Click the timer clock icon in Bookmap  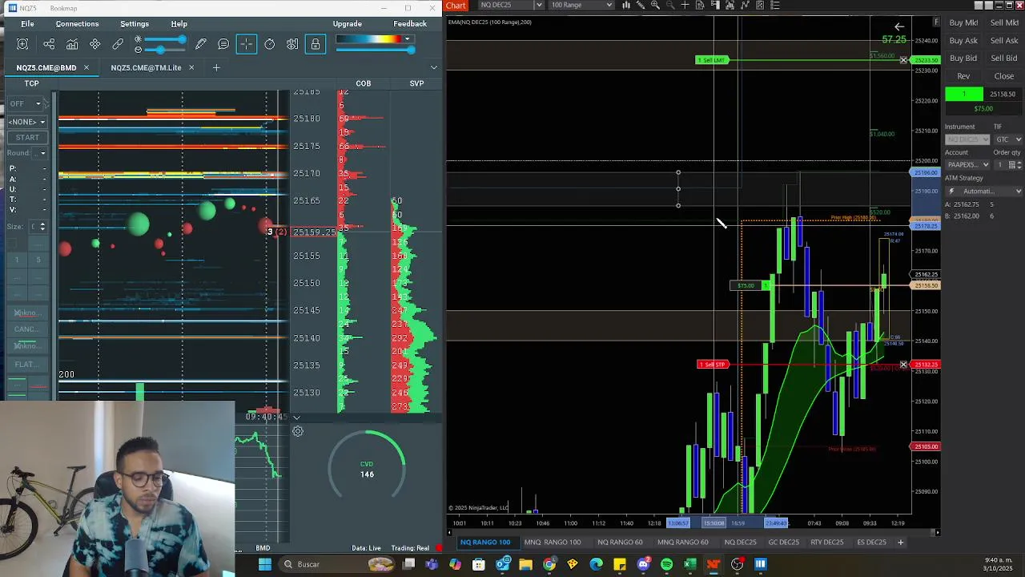coord(270,44)
